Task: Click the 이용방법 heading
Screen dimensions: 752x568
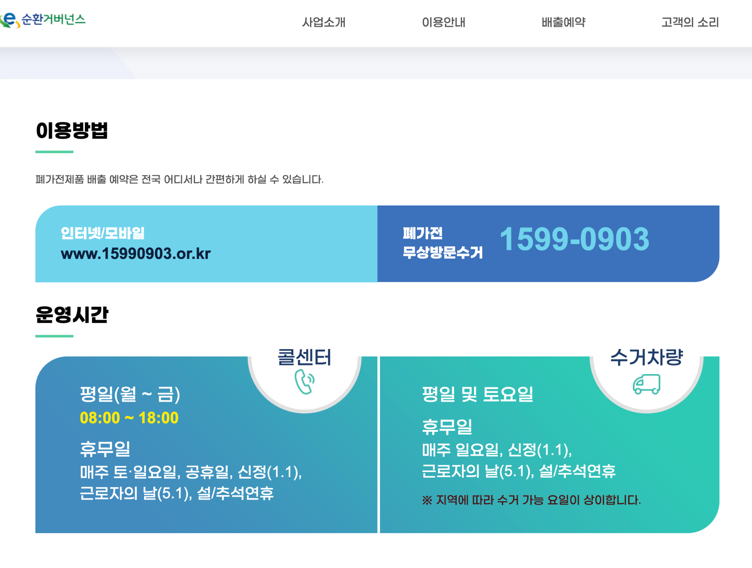Action: pyautogui.click(x=72, y=130)
